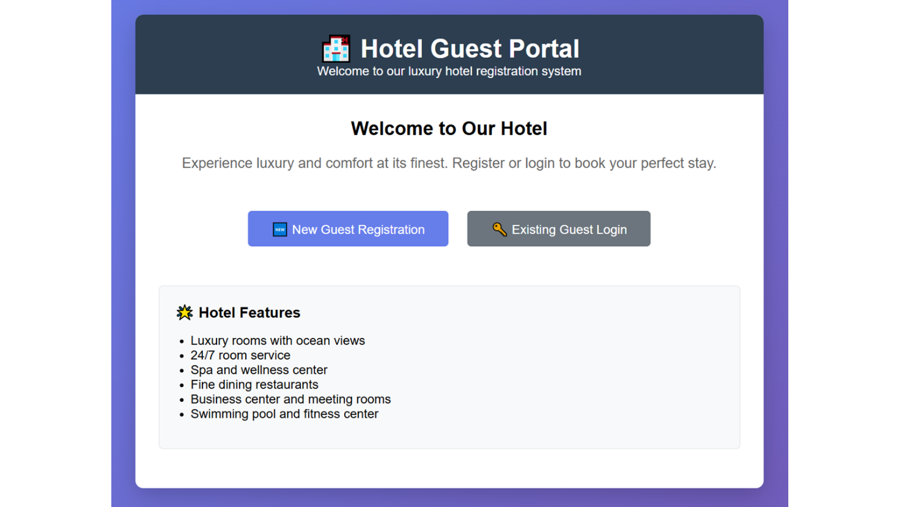Image resolution: width=899 pixels, height=507 pixels.
Task: Select Spa and wellness center list item
Action: pos(259,370)
